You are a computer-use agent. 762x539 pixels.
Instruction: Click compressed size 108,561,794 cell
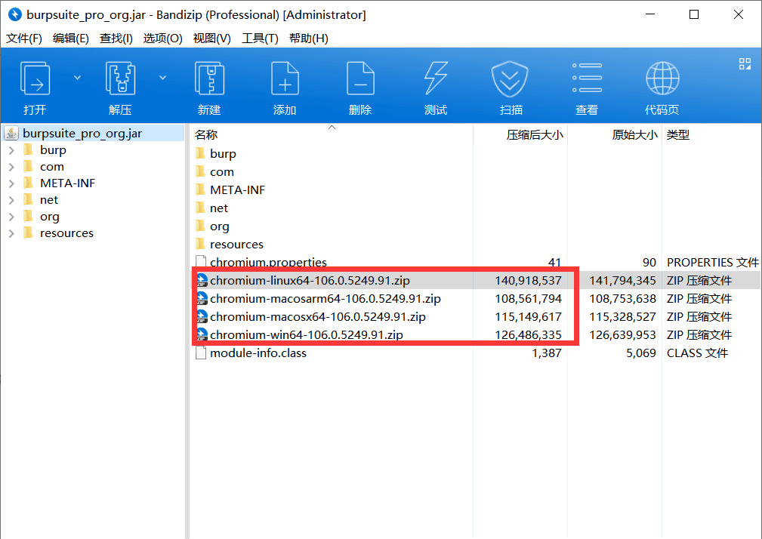[x=528, y=299]
